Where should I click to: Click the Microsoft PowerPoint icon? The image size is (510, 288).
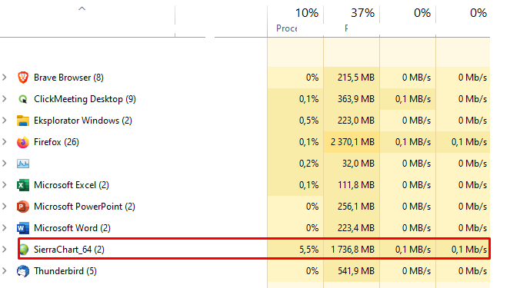pyautogui.click(x=23, y=207)
